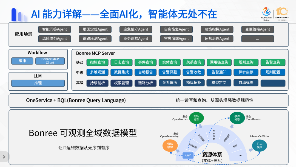This screenshot has height=167, width=296.
Task: Select the 自愈恢复Agent box
Action: point(176,29)
